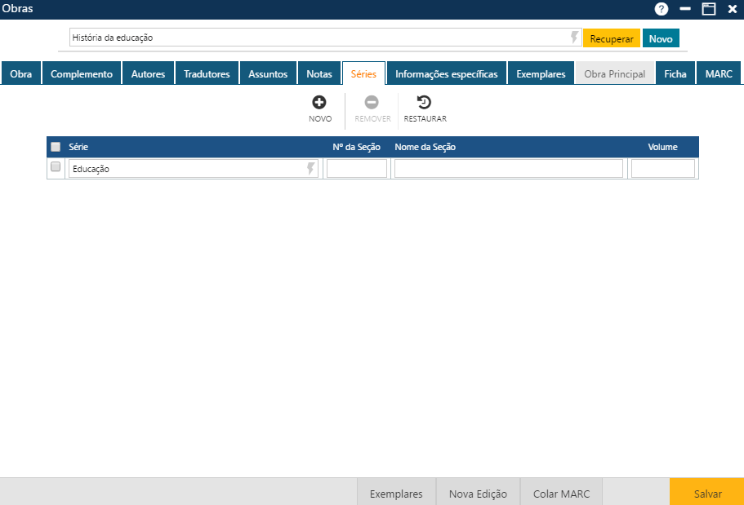Click the Salvar button
Viewport: 744px width, 505px height.
click(x=707, y=494)
